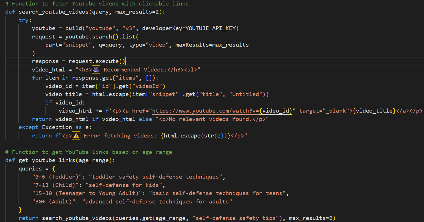Click the comment about fetching YouTube videos
This screenshot has height=222, width=424.
97,4
